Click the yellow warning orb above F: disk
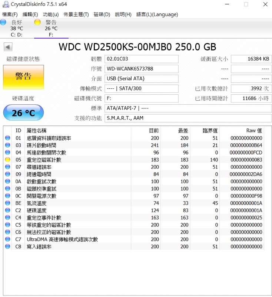The width and height of the screenshot is (272, 297). [37, 22]
